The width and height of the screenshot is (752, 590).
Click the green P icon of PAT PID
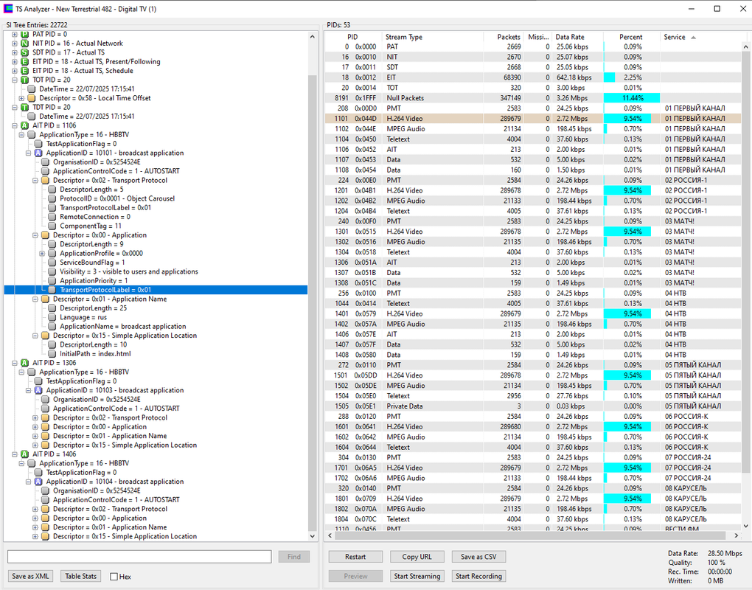[24, 35]
